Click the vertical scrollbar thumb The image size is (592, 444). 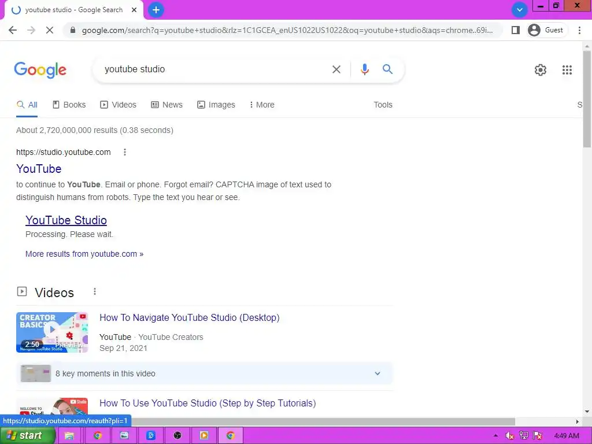tap(587, 99)
